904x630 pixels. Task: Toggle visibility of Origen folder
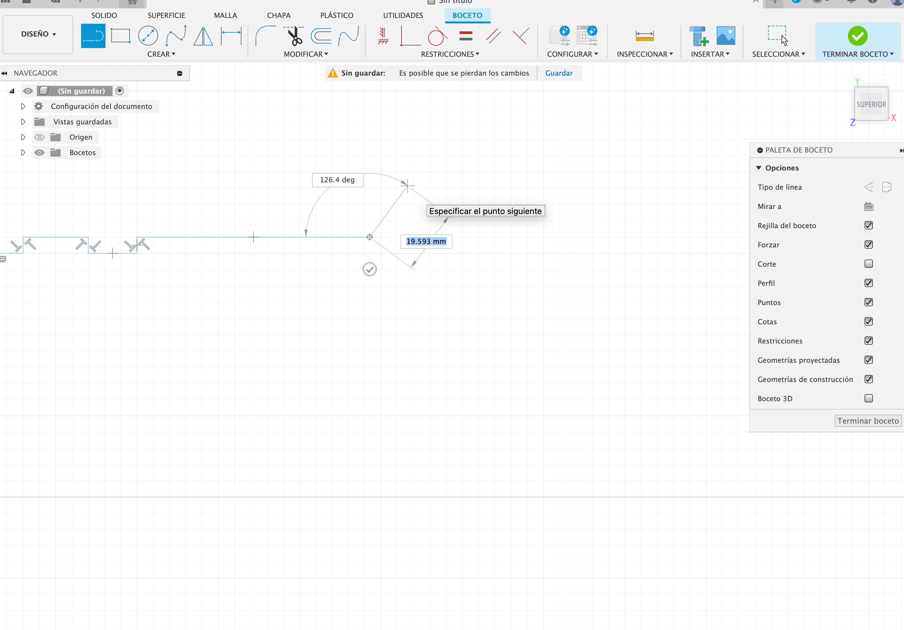pyautogui.click(x=39, y=137)
